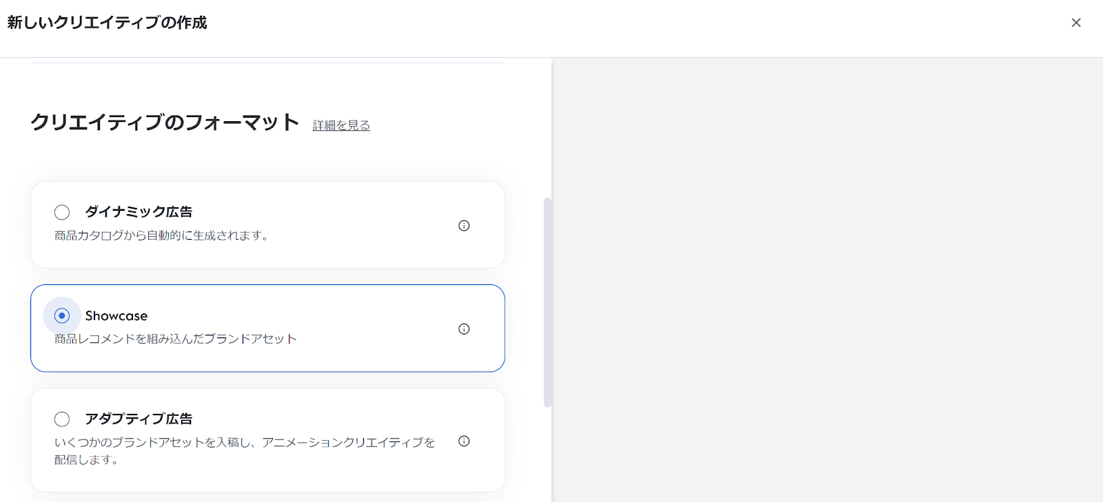Click the ダイナミック広告 option title text
Image resolution: width=1103 pixels, height=502 pixels.
[x=139, y=212]
